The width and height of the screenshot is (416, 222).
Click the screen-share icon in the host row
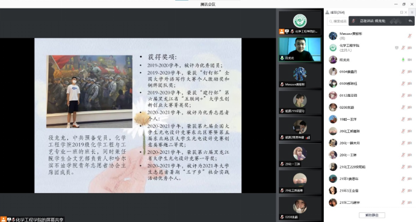click(x=397, y=48)
